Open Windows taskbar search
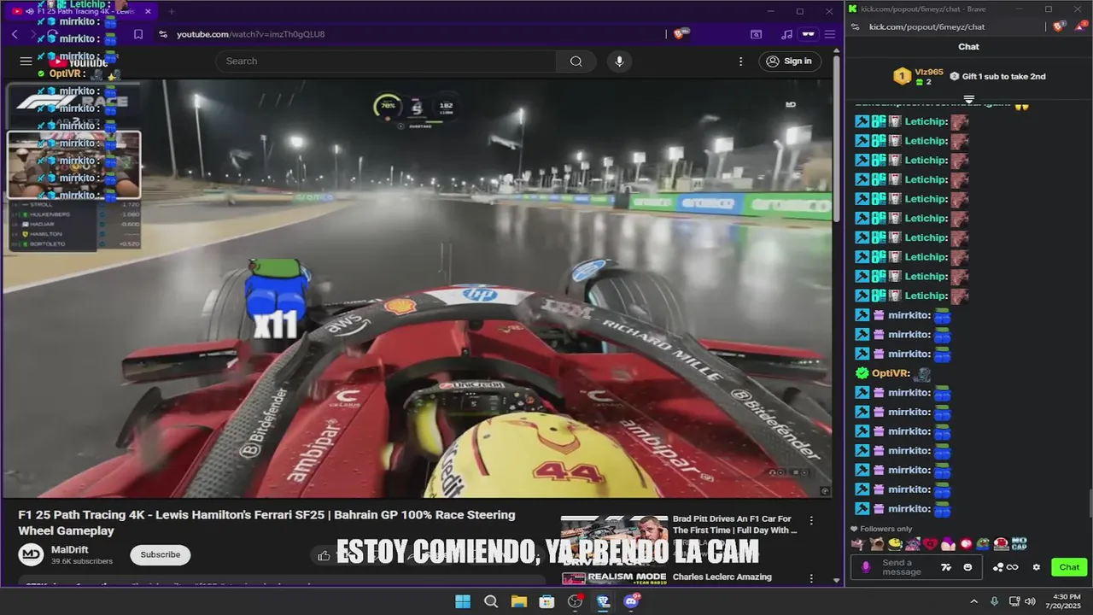The image size is (1093, 615). pos(491,601)
